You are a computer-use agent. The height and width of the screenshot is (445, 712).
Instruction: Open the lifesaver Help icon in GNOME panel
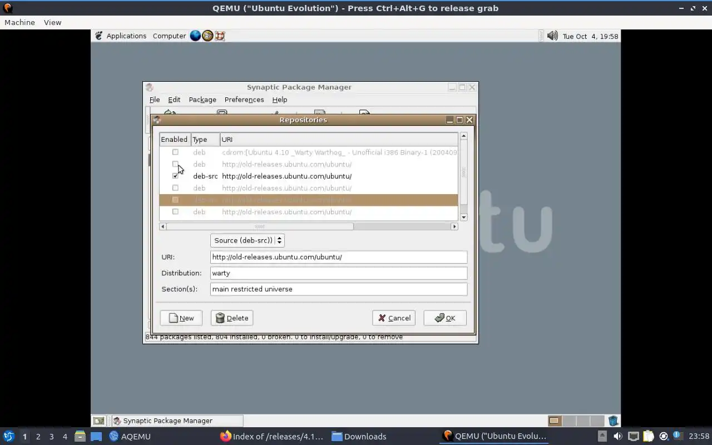pos(220,36)
